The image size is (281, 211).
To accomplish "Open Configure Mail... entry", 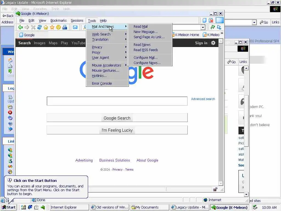I will click(150, 57).
